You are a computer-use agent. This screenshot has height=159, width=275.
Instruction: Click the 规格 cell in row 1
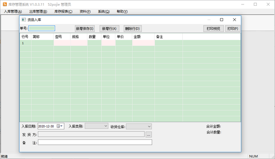click(79, 43)
